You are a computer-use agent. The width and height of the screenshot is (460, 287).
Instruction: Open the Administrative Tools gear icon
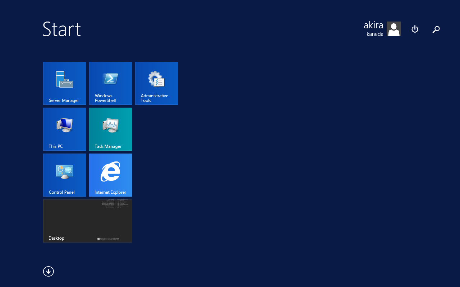click(157, 79)
